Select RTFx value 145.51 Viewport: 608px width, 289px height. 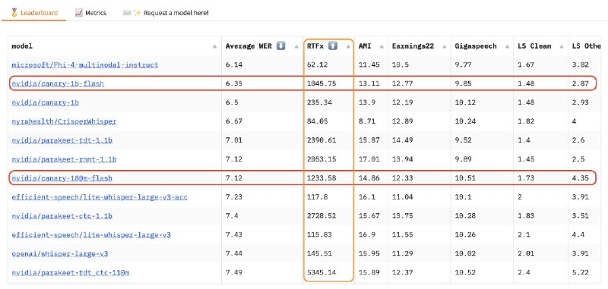pyautogui.click(x=319, y=254)
